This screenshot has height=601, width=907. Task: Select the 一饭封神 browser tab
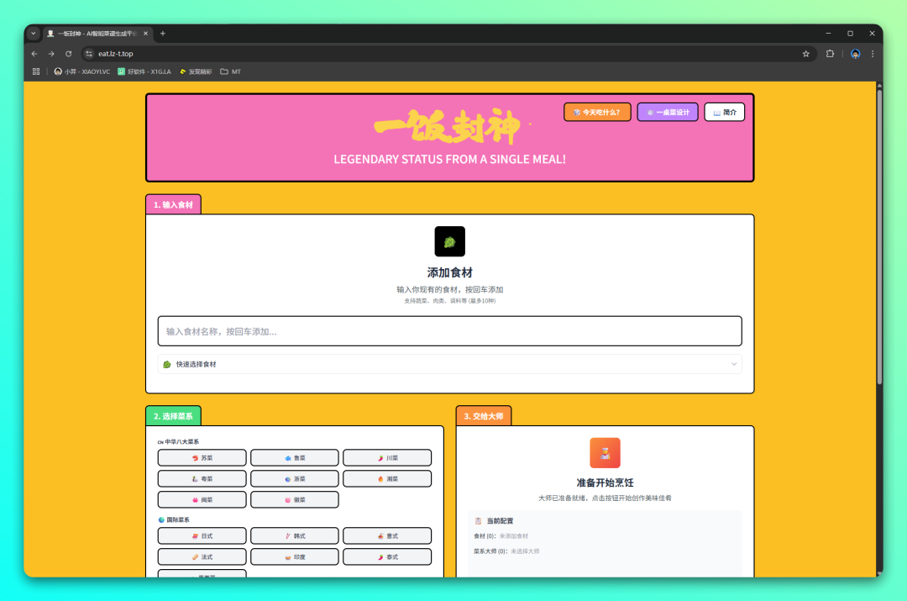click(96, 34)
